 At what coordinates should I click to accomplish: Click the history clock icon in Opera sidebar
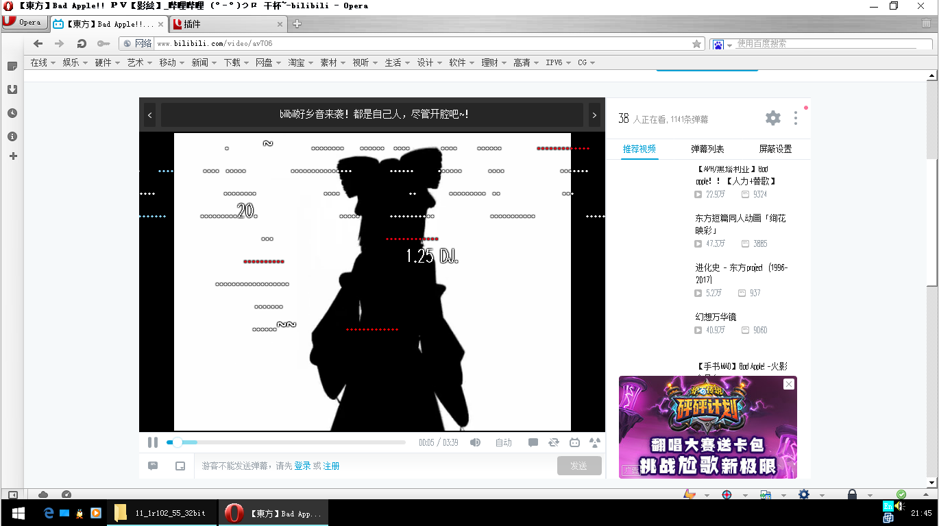tap(12, 112)
